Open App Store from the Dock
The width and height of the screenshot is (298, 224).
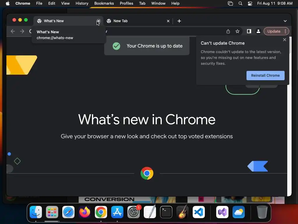click(x=117, y=212)
